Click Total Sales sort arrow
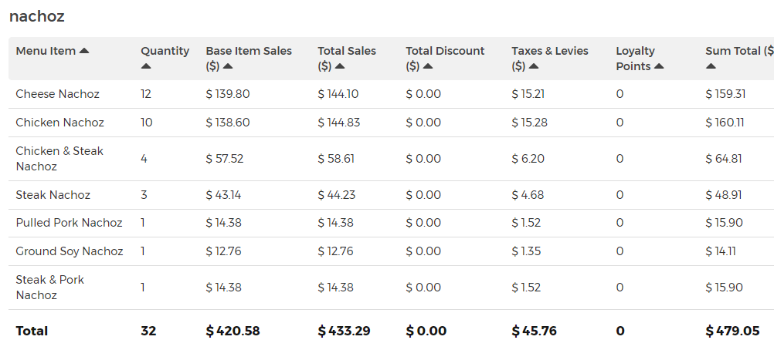Image resolution: width=774 pixels, height=350 pixels. point(340,66)
